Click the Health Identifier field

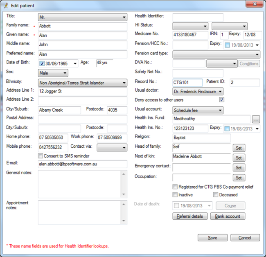click(x=198, y=17)
